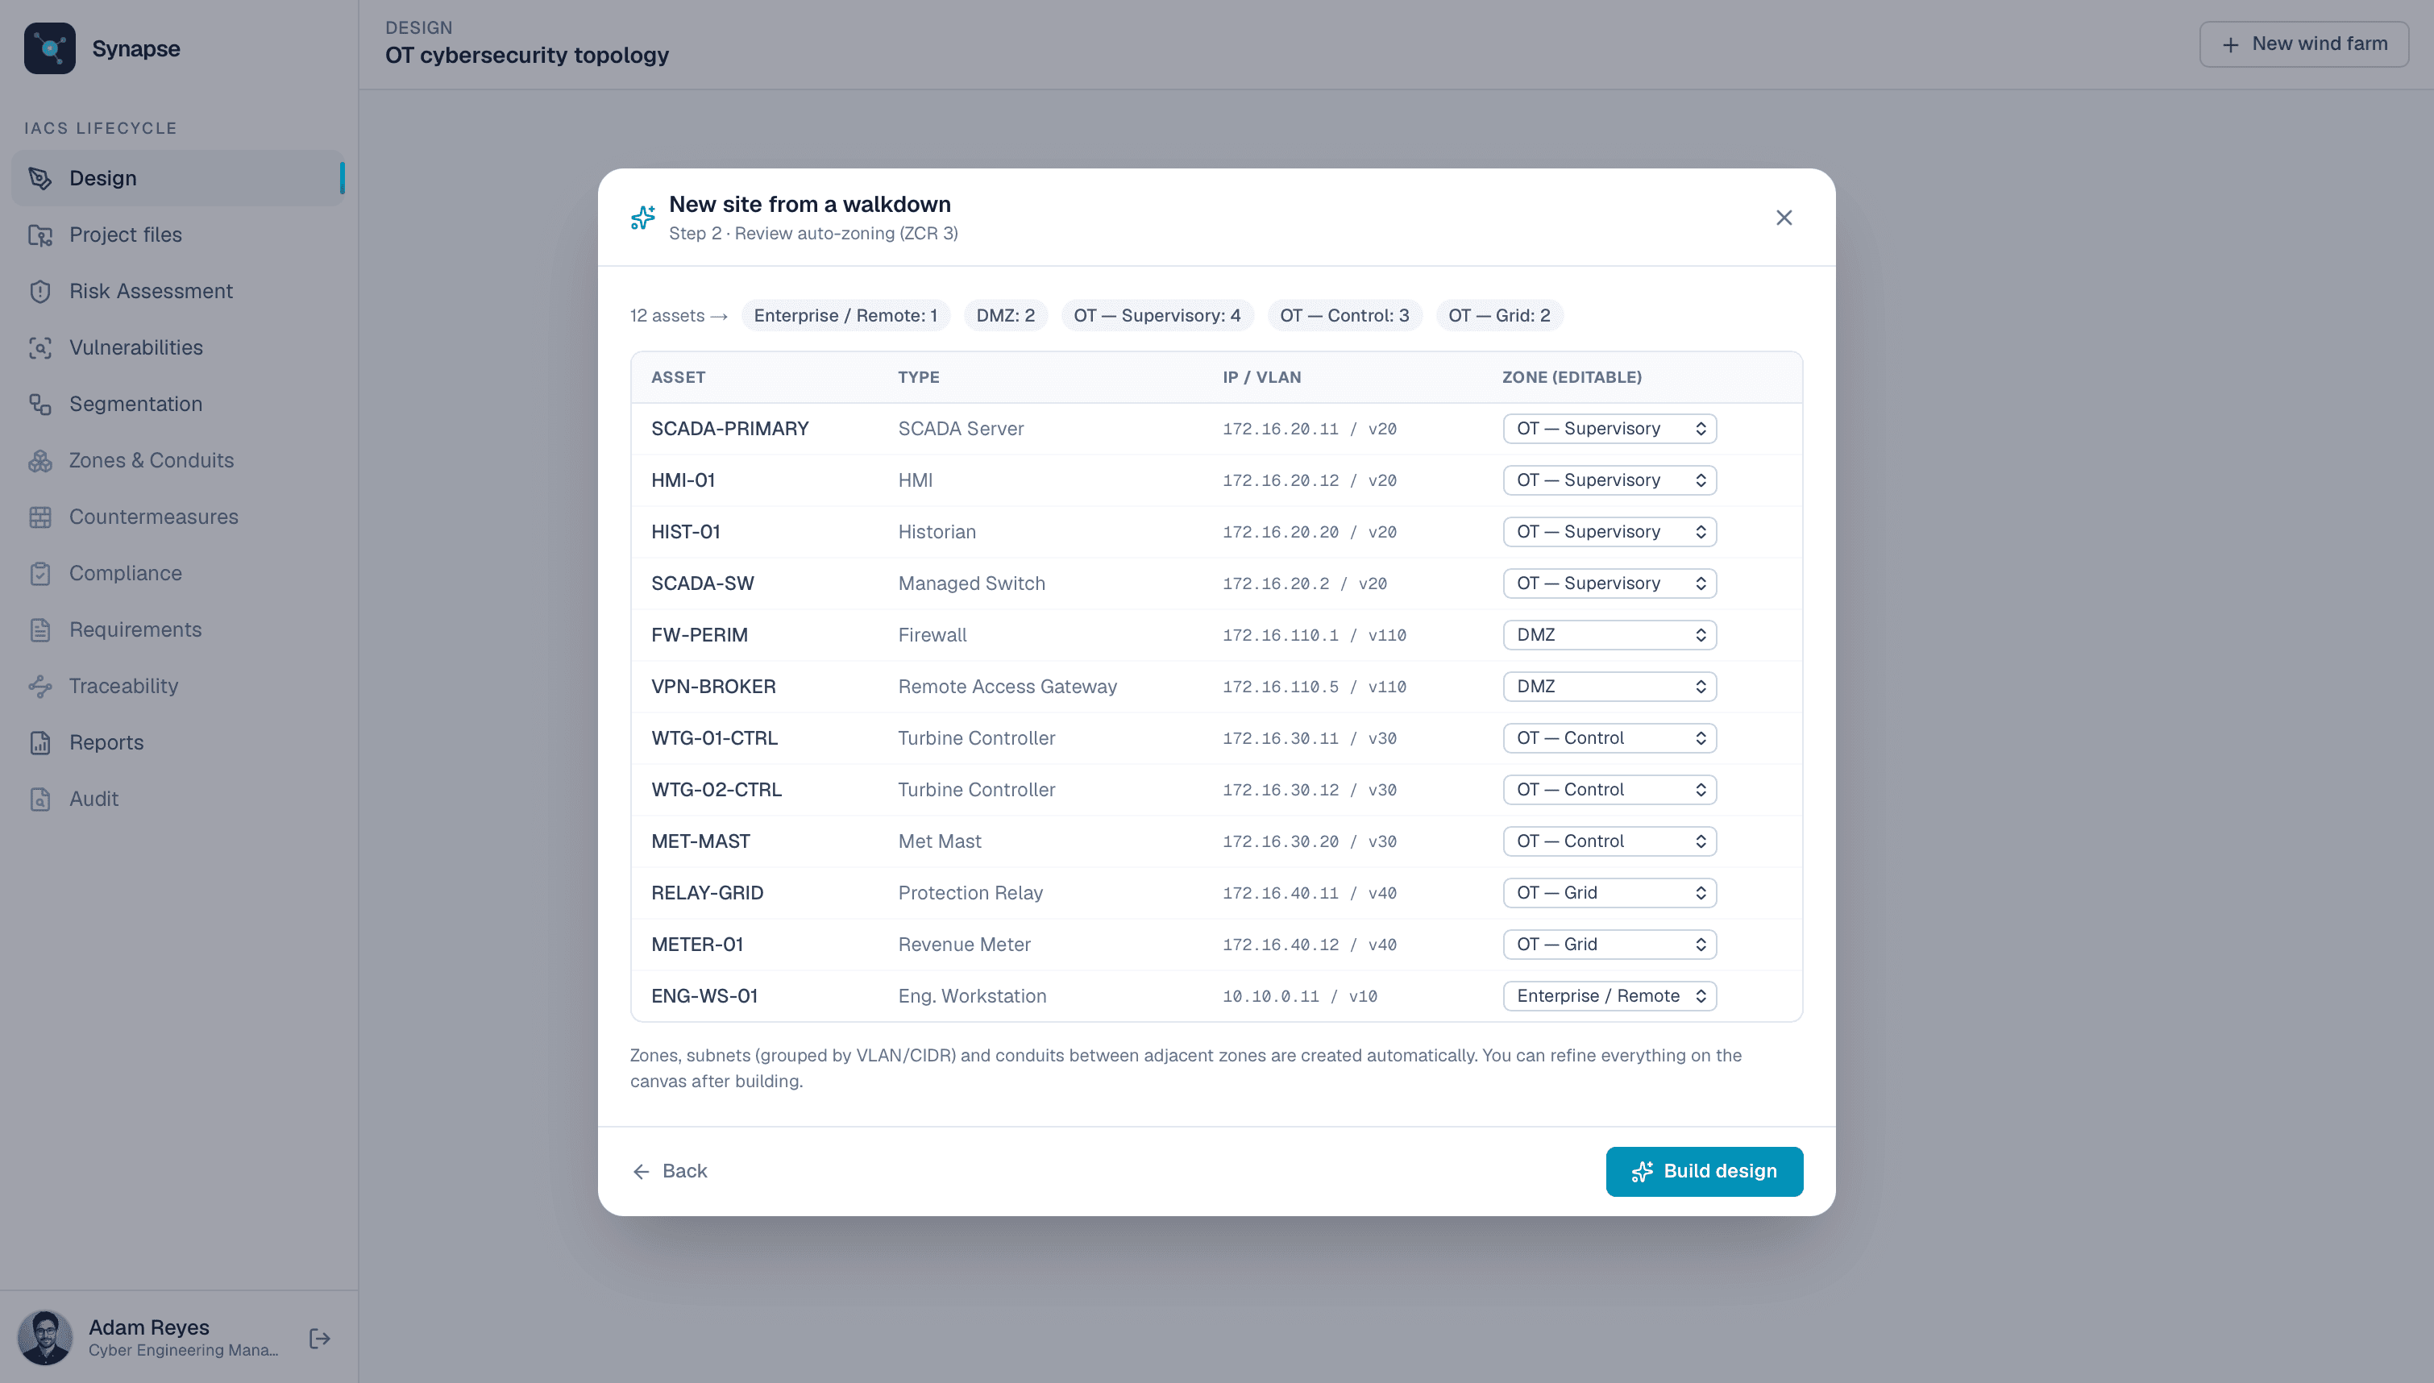The height and width of the screenshot is (1383, 2434).
Task: Click IP cell 10.10.0.11 / v10
Action: (x=1300, y=996)
